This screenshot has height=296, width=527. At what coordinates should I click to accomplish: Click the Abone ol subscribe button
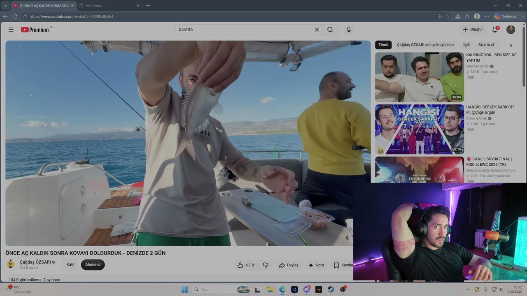tap(93, 265)
